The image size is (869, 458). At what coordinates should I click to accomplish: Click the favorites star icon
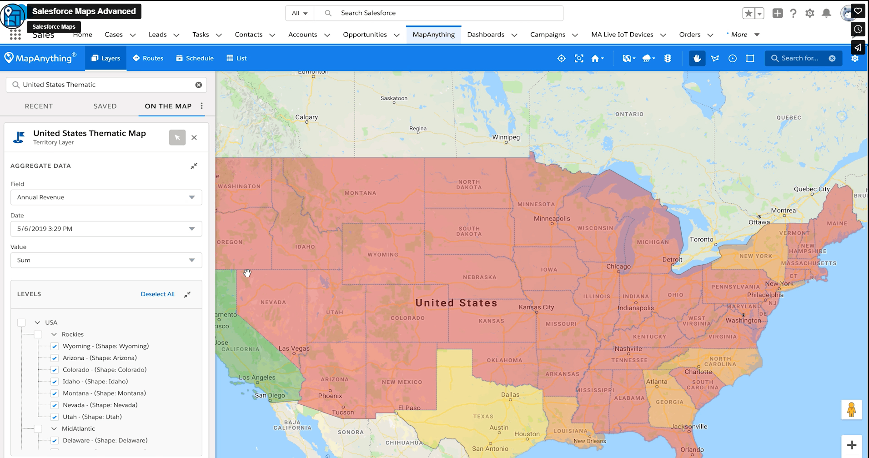coord(748,13)
